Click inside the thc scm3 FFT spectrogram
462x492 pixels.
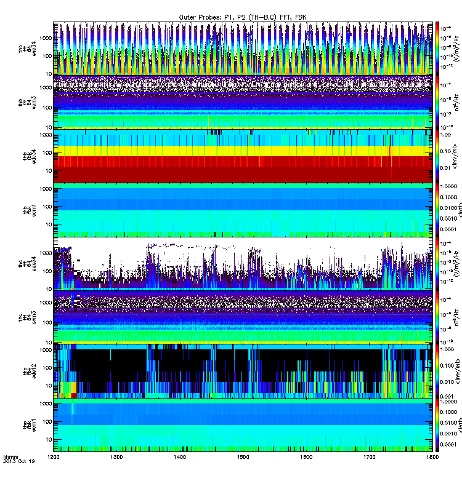point(243,317)
